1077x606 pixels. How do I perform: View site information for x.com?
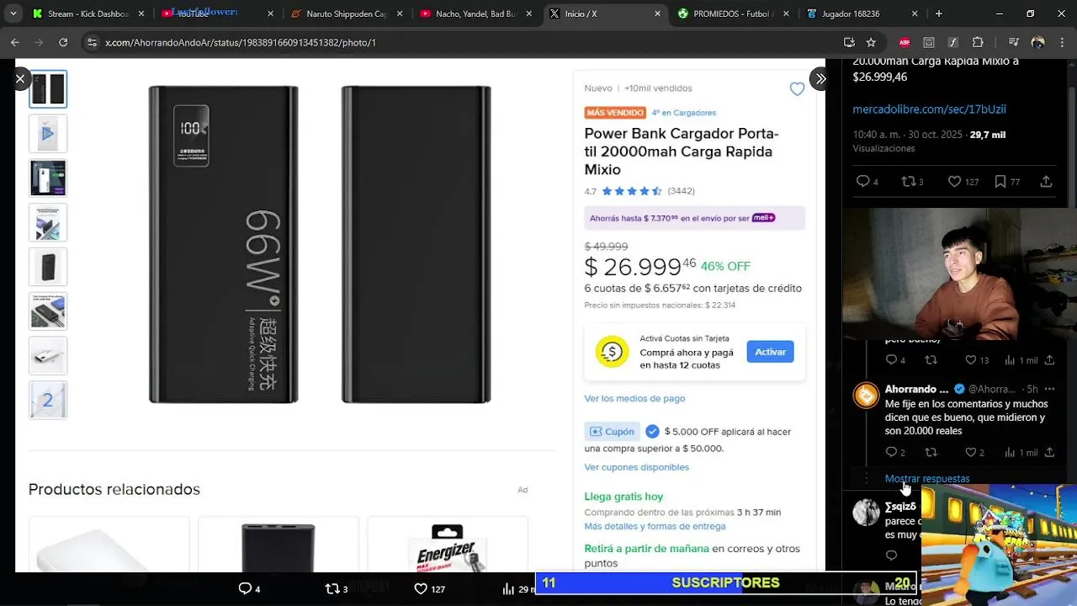[92, 42]
